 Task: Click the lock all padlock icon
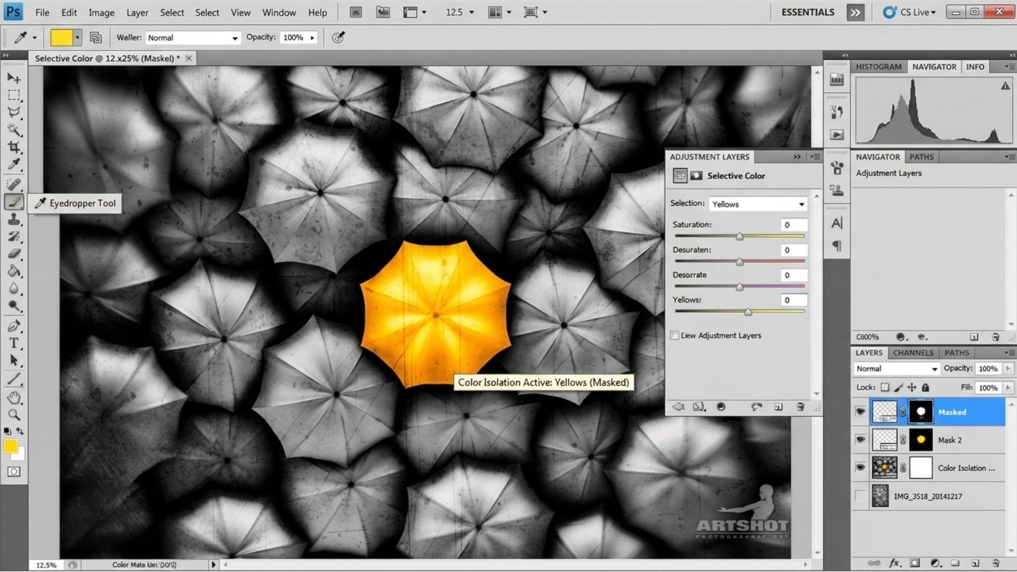pos(925,387)
